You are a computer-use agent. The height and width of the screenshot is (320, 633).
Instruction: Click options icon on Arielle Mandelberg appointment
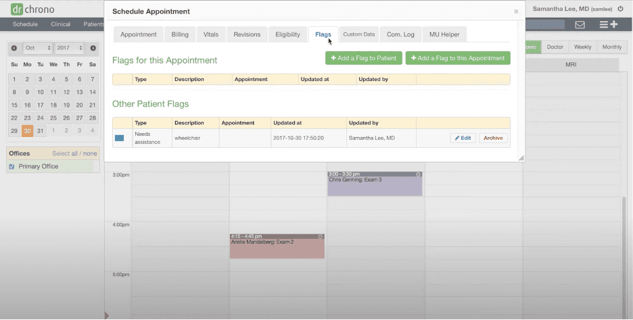321,236
